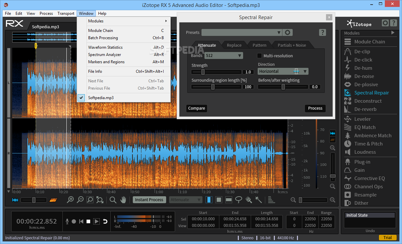The image size is (402, 244).
Task: Open the Dither module
Action: pyautogui.click(x=356, y=203)
